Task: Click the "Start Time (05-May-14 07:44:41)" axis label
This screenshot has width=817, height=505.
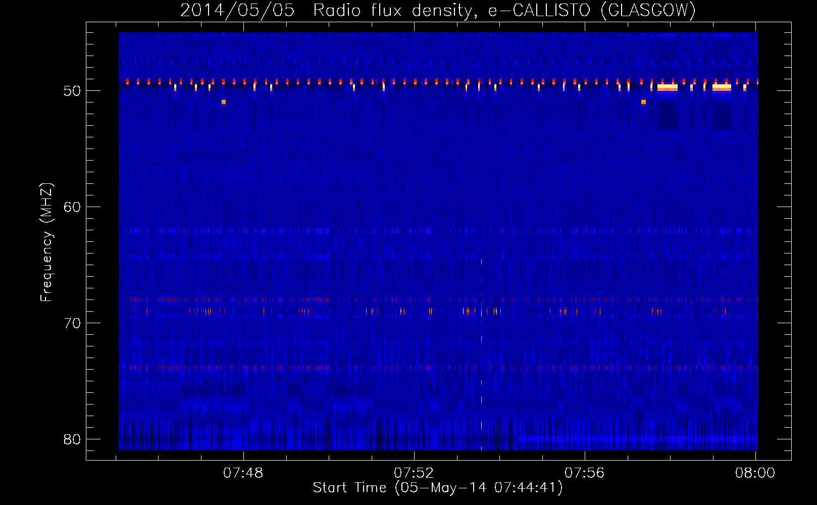Action: (438, 488)
